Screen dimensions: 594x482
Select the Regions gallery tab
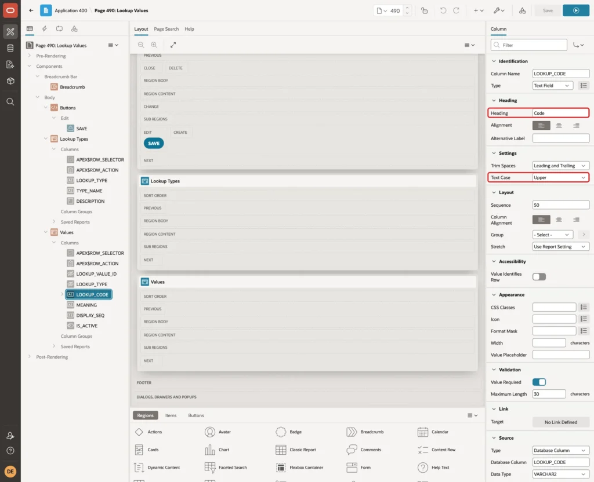click(x=145, y=415)
